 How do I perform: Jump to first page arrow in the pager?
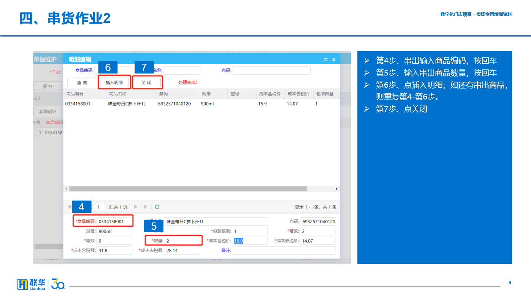pos(70,207)
